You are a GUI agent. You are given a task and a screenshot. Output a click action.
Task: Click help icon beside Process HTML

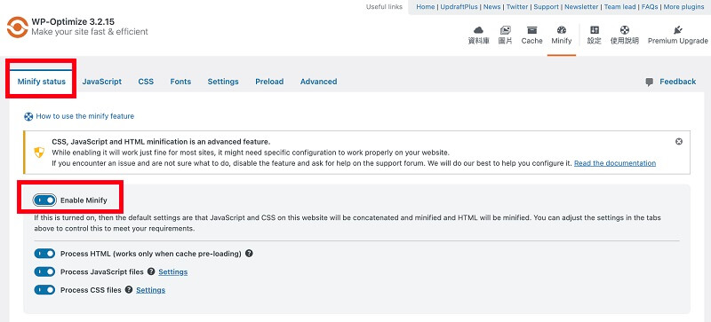pos(249,253)
